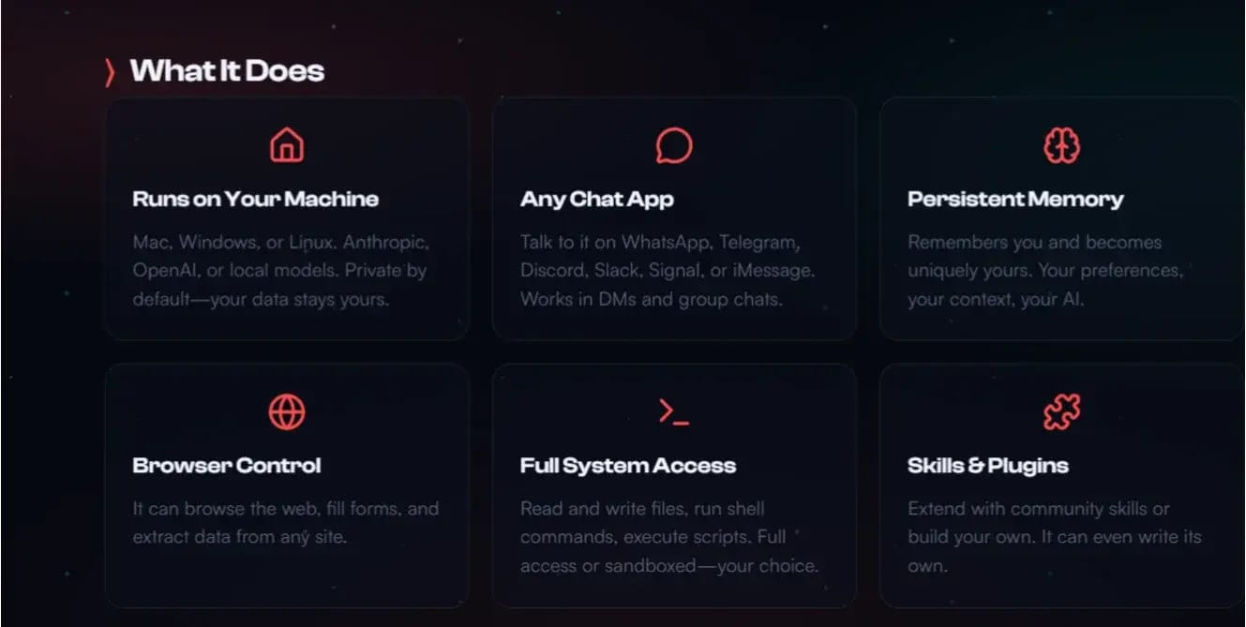Click the Full System Access heading

[628, 466]
